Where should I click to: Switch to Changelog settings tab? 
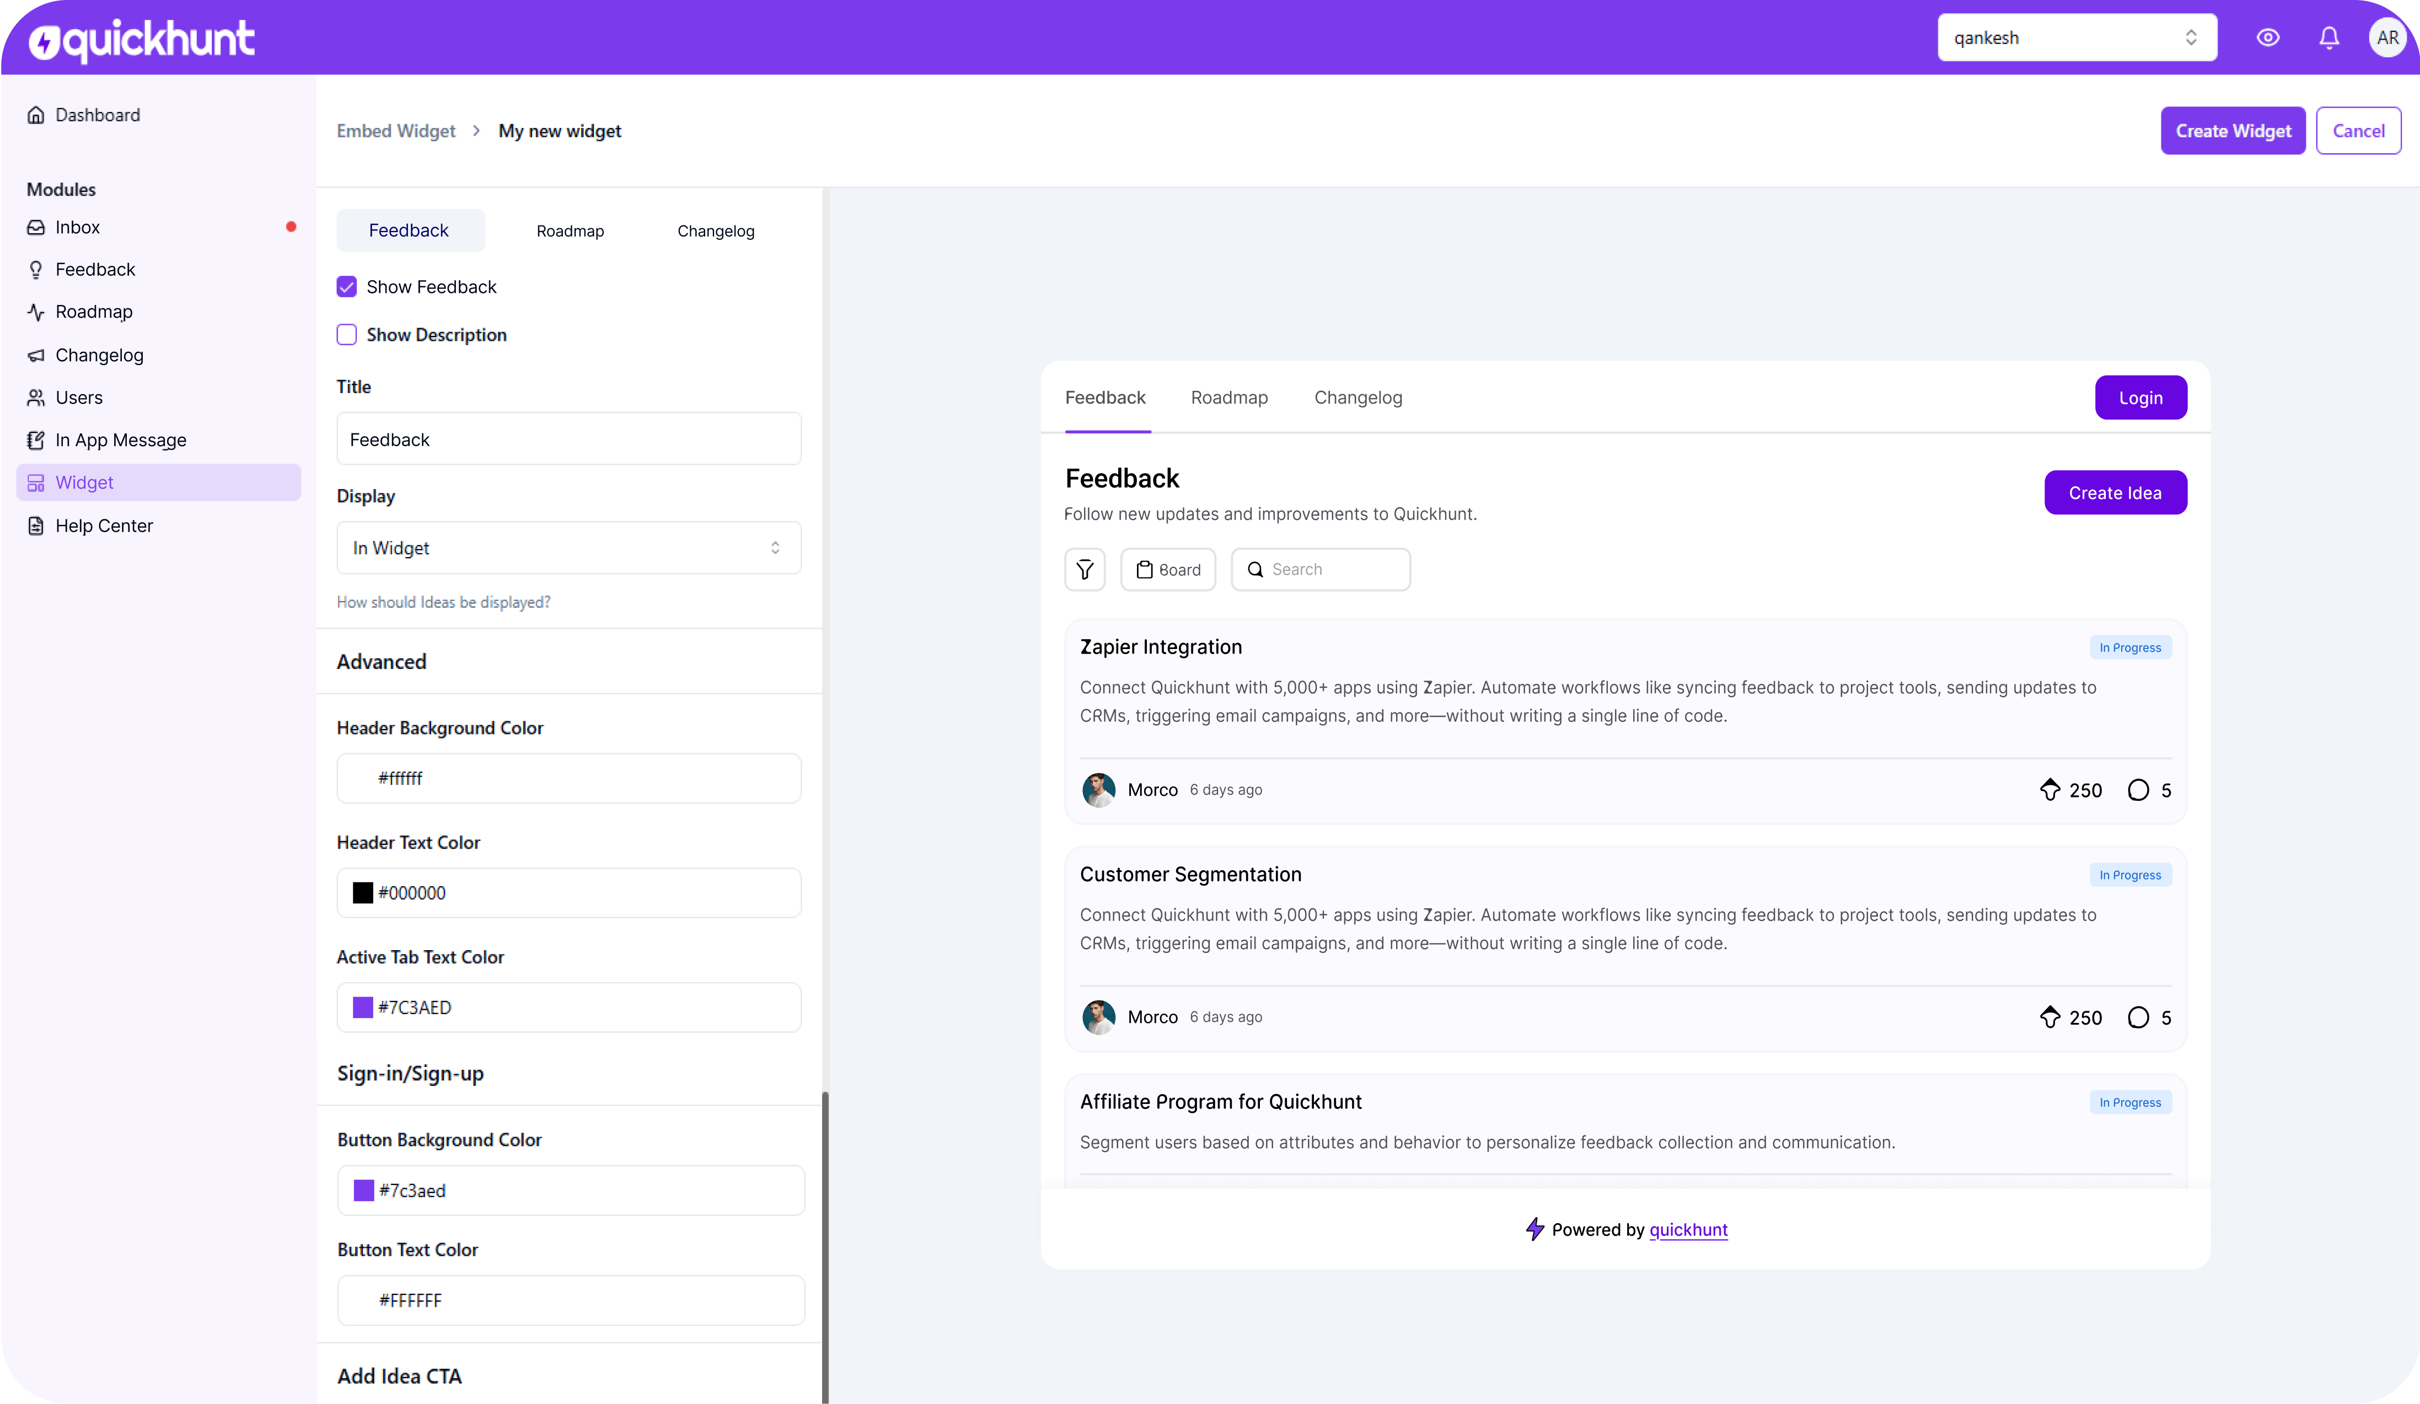[x=716, y=232]
